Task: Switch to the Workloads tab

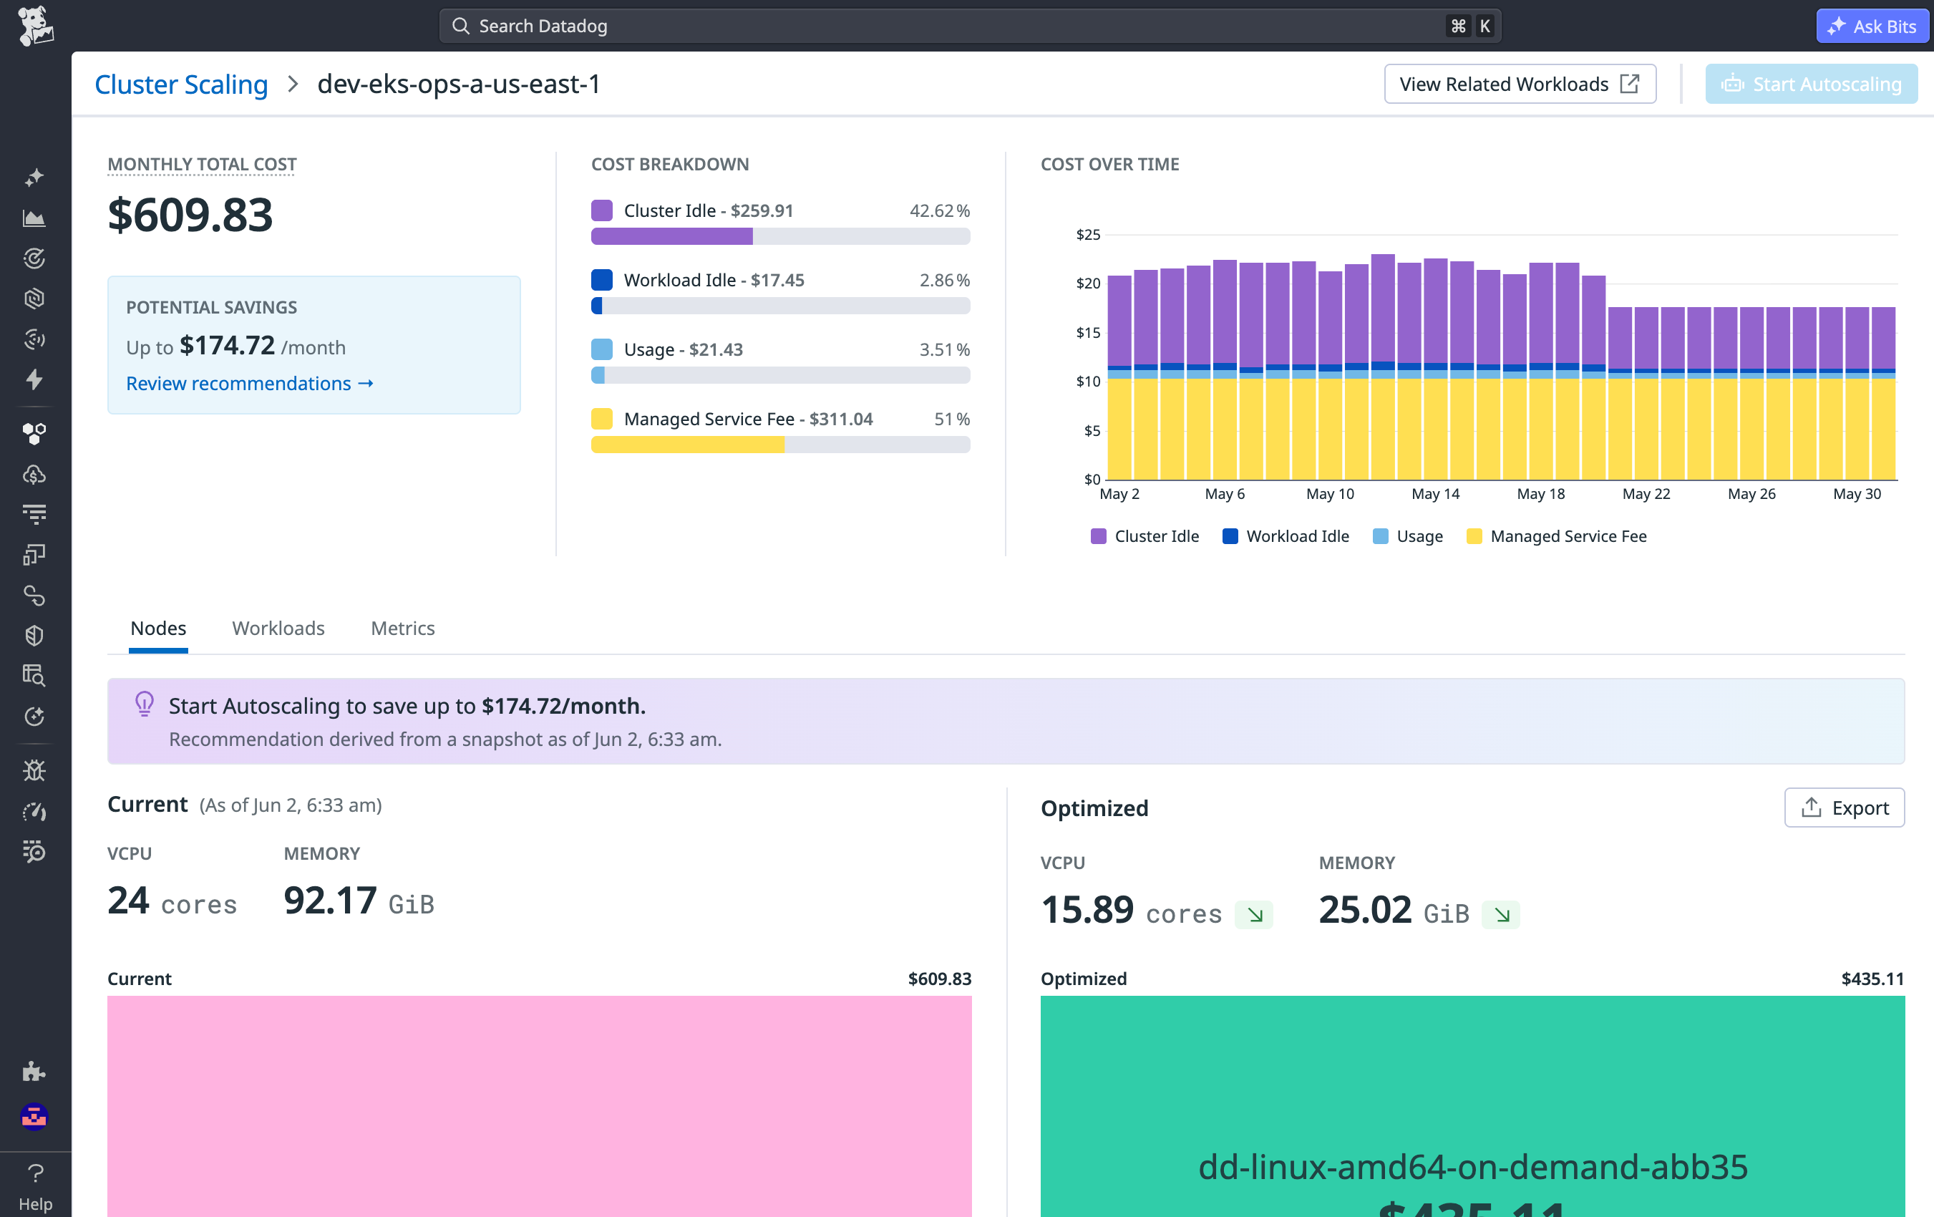Action: click(x=278, y=628)
